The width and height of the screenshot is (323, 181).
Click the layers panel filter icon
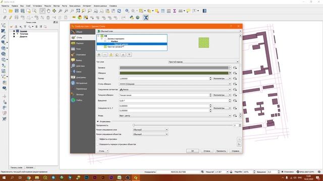pos(25,27)
